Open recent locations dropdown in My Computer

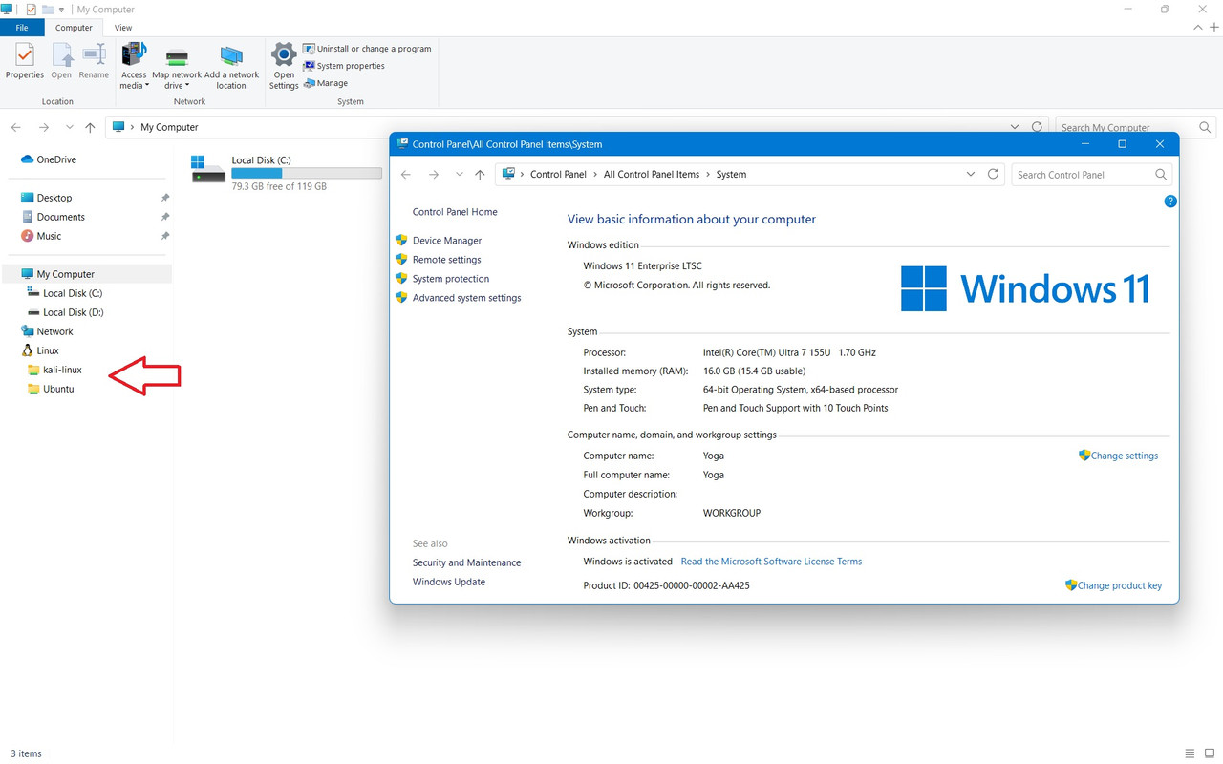69,127
